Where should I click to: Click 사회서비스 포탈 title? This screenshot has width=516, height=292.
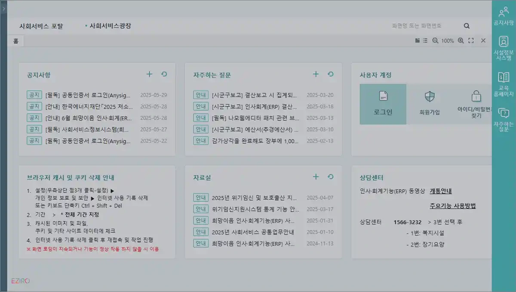(x=41, y=26)
